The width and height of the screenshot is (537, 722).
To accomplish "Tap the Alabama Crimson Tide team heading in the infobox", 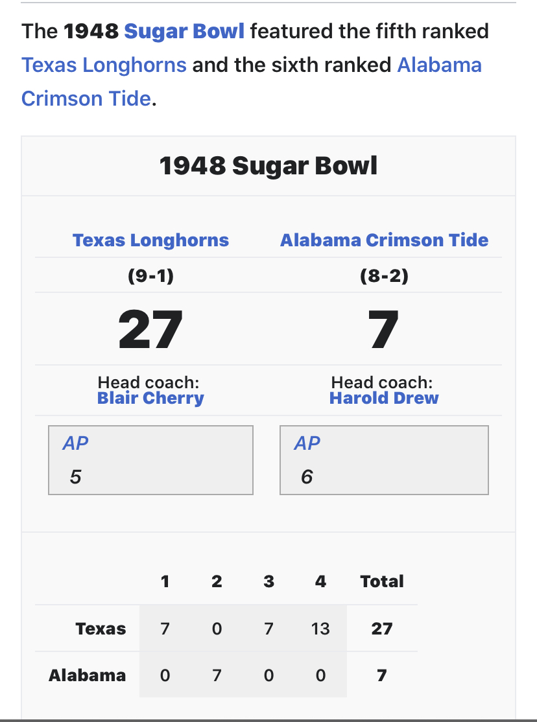I will [384, 240].
